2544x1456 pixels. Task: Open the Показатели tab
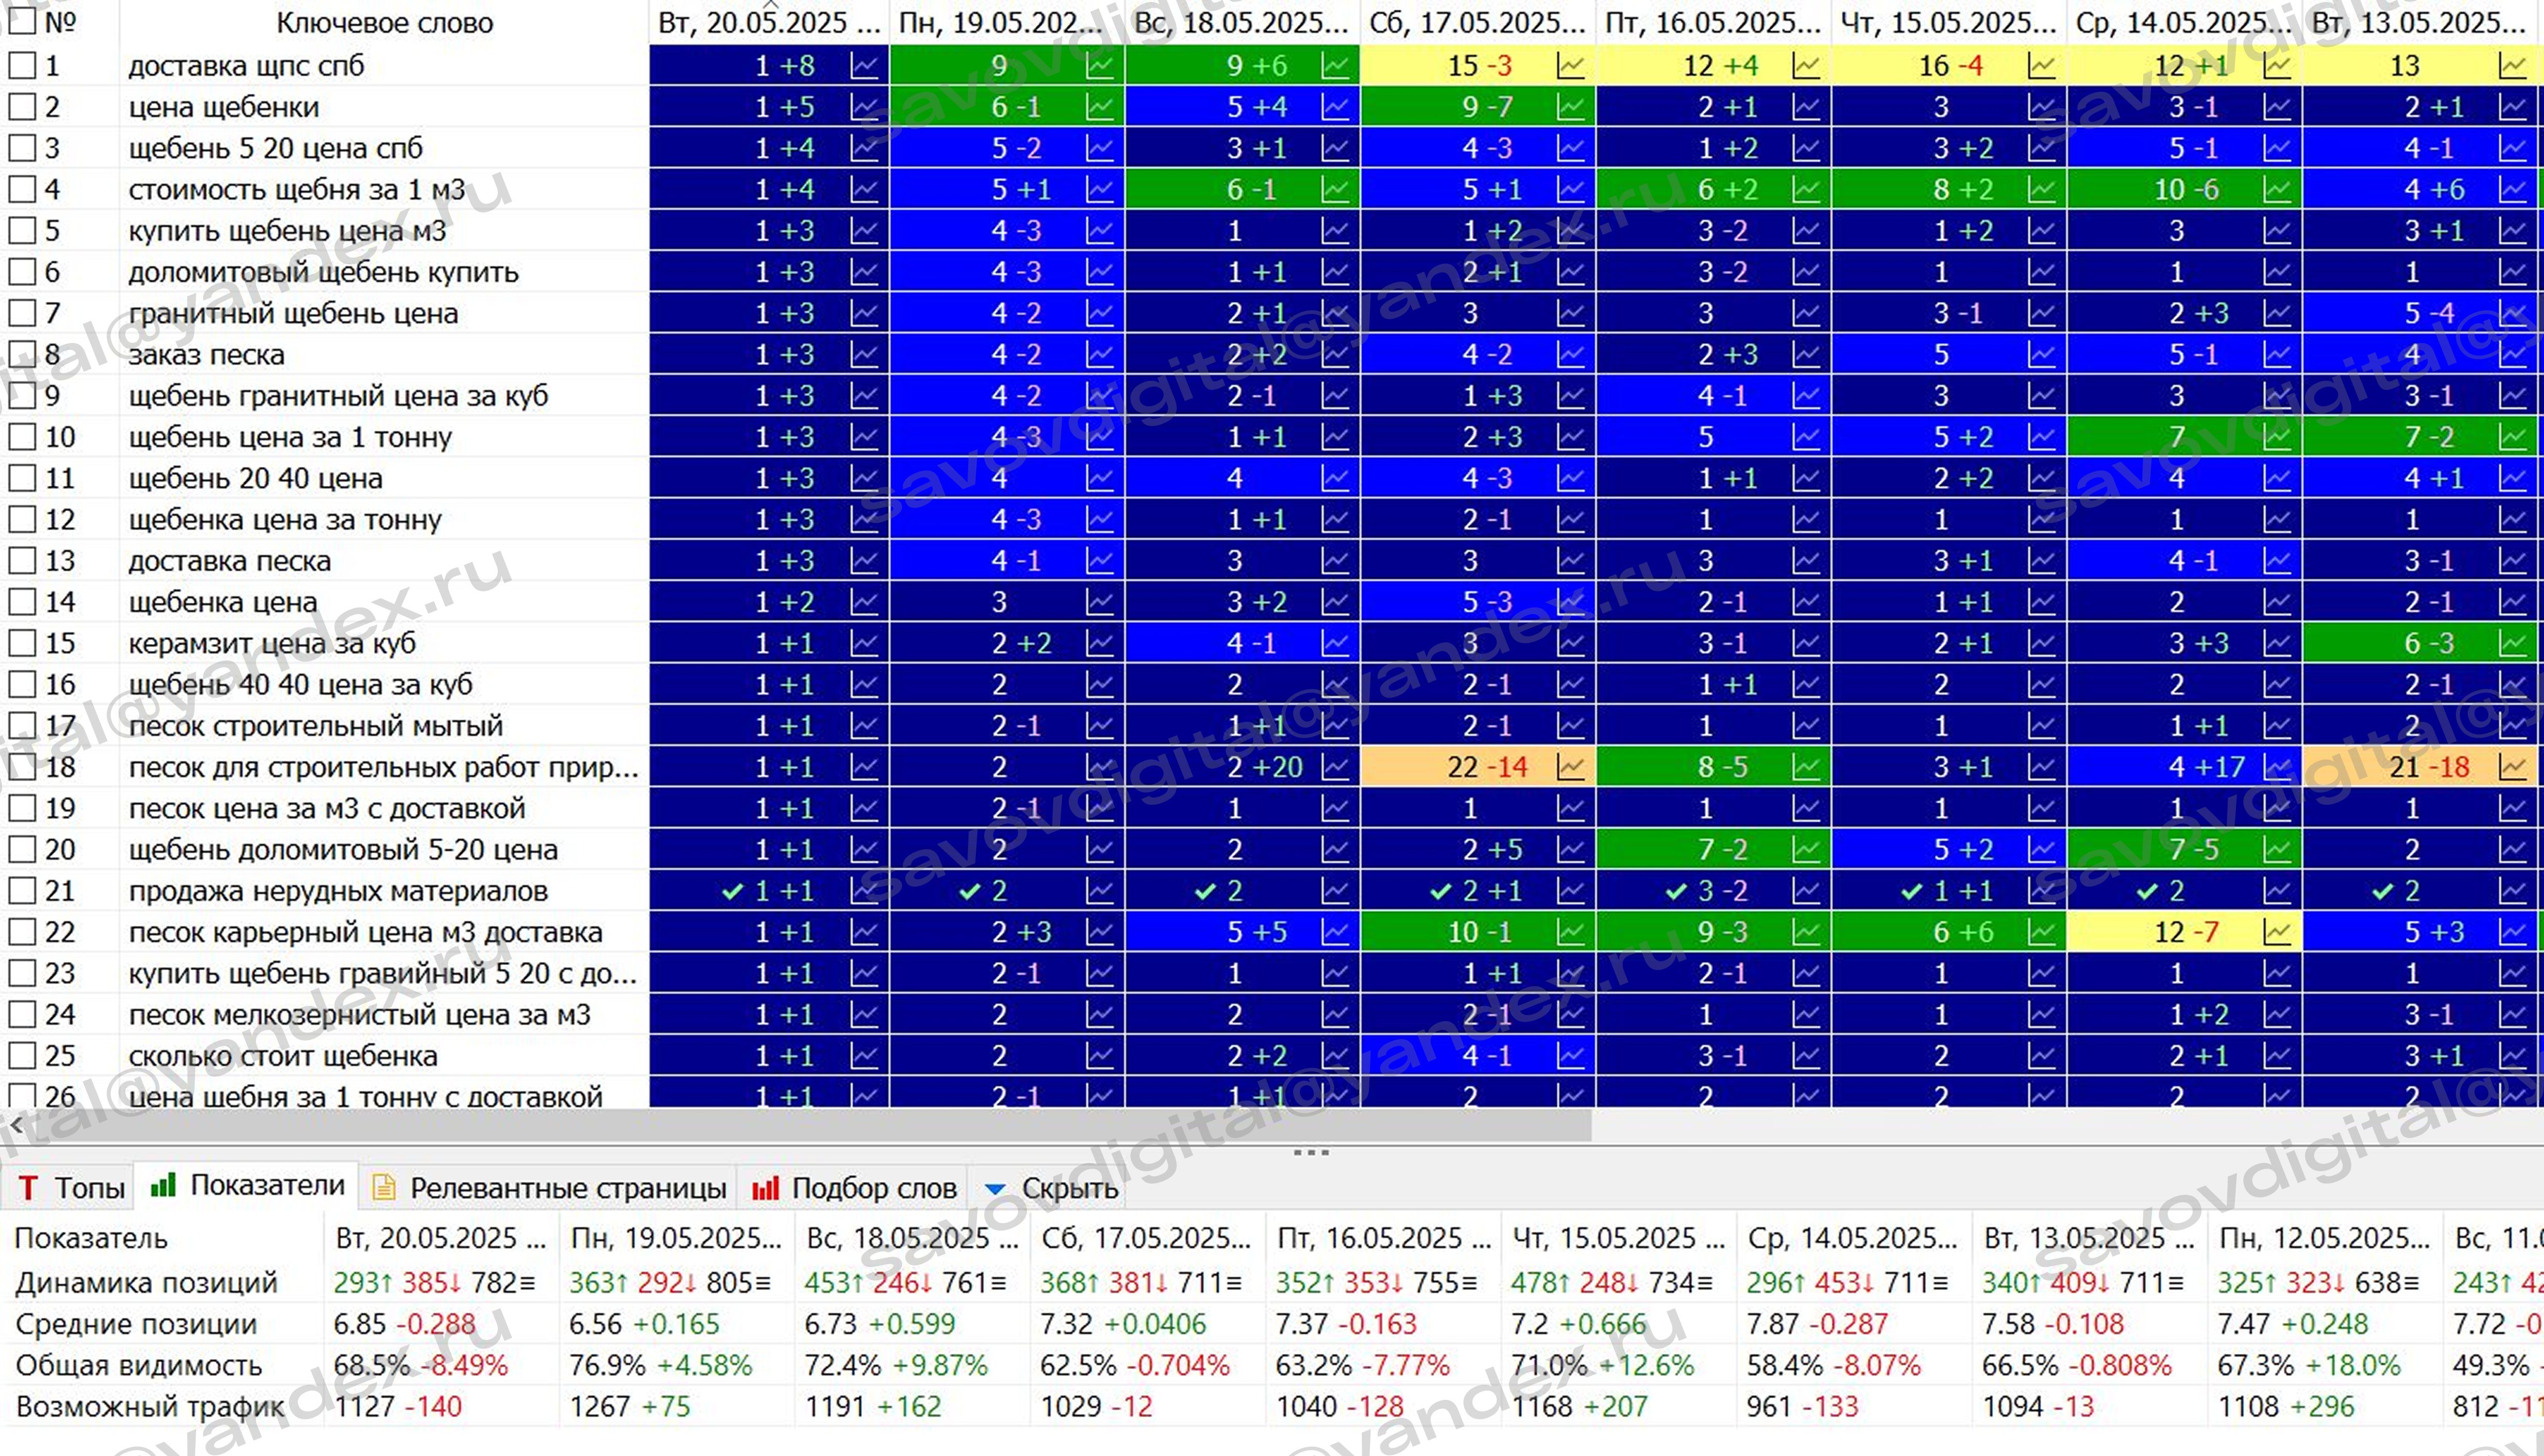(266, 1186)
